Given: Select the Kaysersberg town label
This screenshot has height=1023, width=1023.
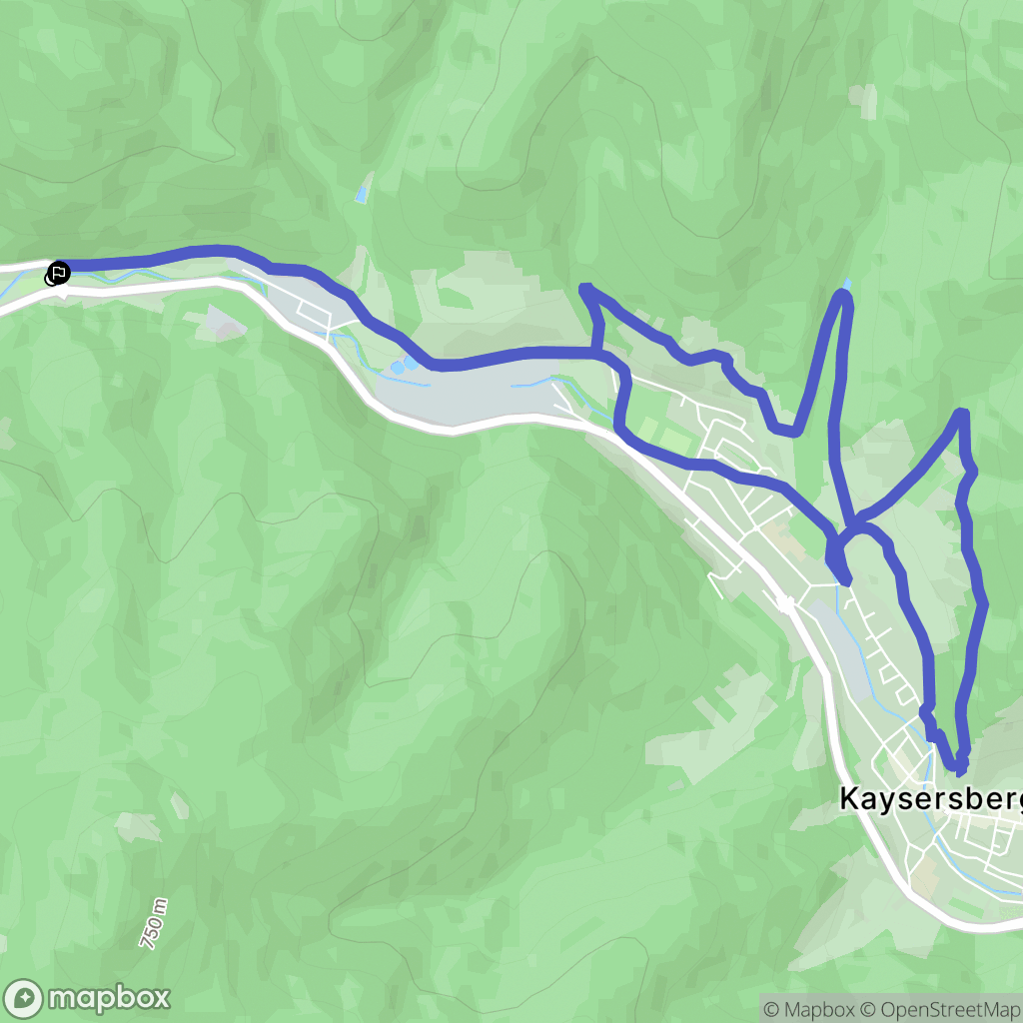Looking at the screenshot, I should coord(931,799).
